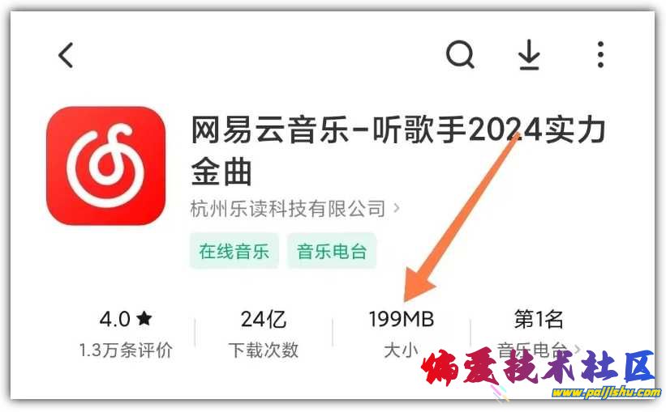Screen dimensions: 666x412
Task: Tap the star beside the 4.0 rating
Action: (144, 318)
